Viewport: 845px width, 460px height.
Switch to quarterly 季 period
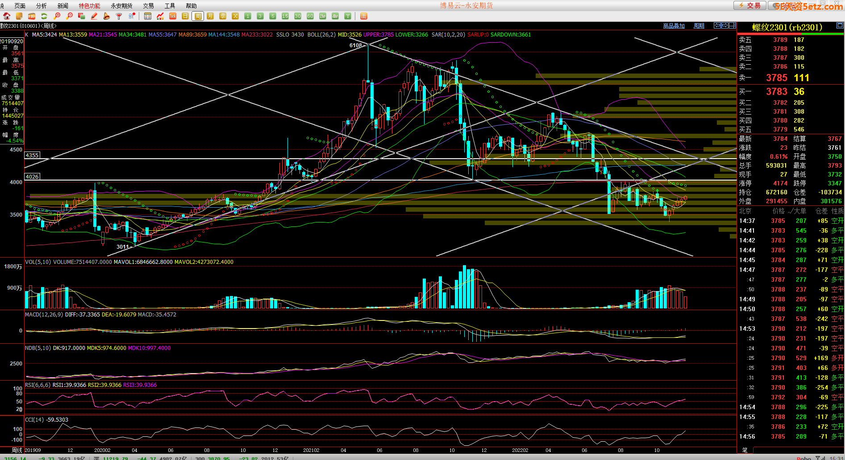223,16
